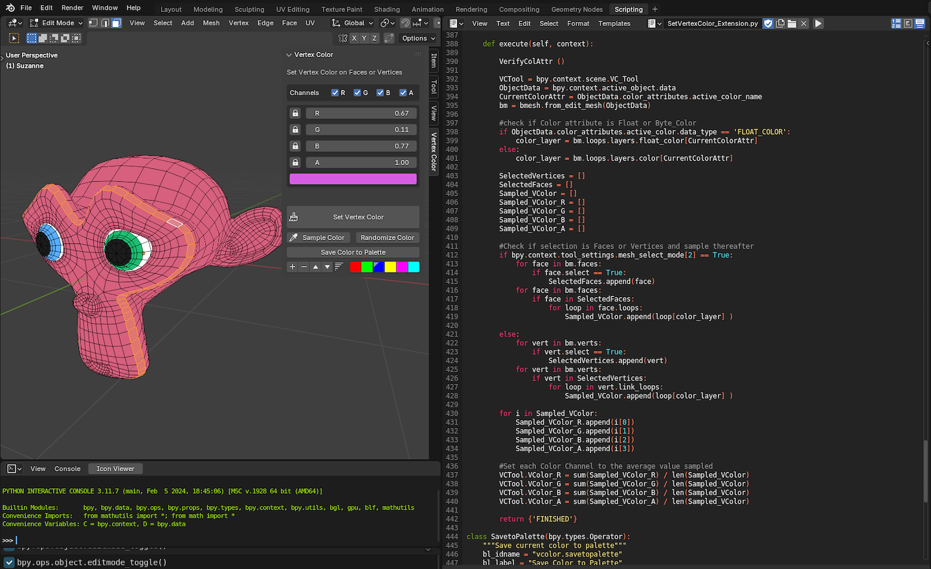Enable snapping with the magnet icon
This screenshot has height=569, width=931.
pyautogui.click(x=406, y=23)
